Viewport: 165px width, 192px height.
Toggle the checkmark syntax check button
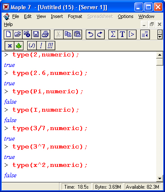32,46
